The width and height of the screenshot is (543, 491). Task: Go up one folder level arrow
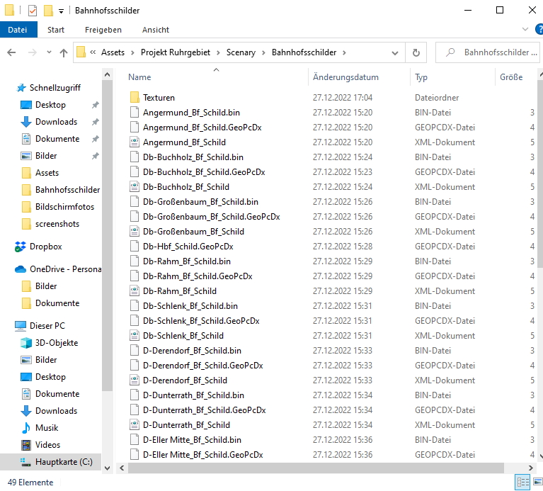64,52
